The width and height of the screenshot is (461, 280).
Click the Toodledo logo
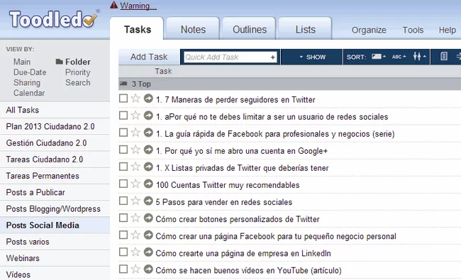pos(53,19)
